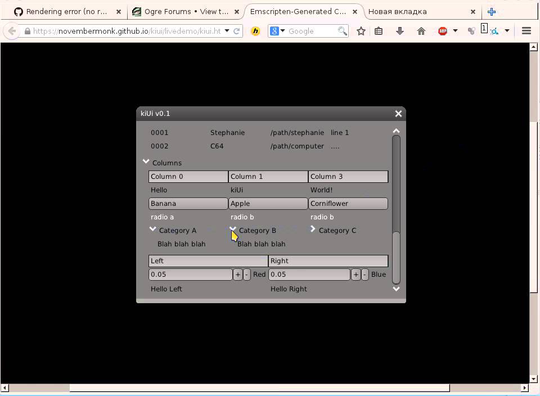Click the Google search engine icon

point(274,31)
